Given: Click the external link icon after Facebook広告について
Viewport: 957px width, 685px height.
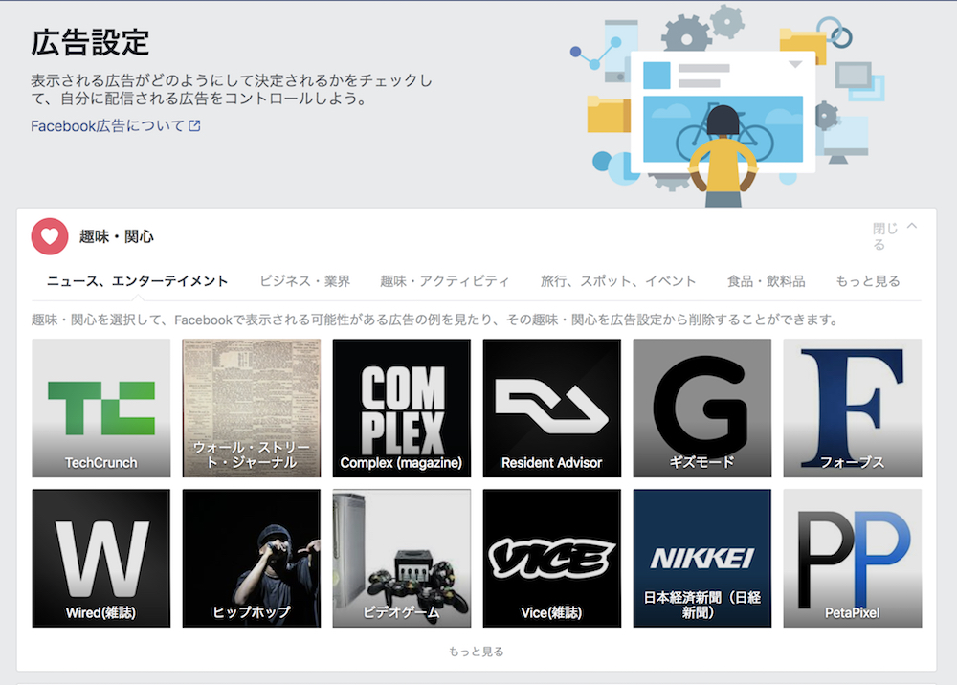Looking at the screenshot, I should [194, 125].
